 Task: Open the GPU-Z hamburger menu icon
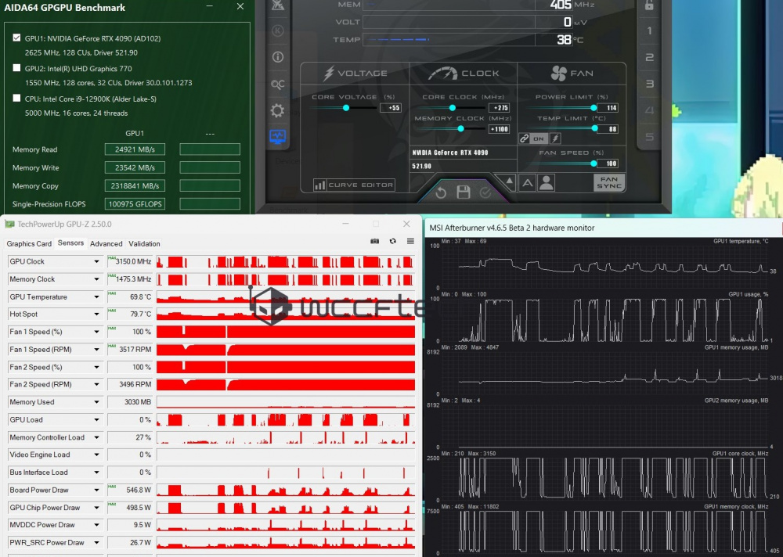coord(410,241)
